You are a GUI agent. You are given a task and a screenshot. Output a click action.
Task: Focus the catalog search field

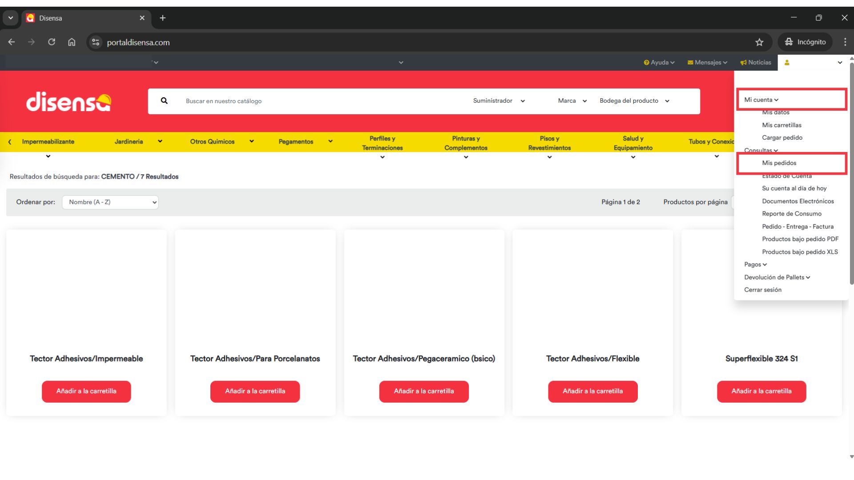click(311, 101)
